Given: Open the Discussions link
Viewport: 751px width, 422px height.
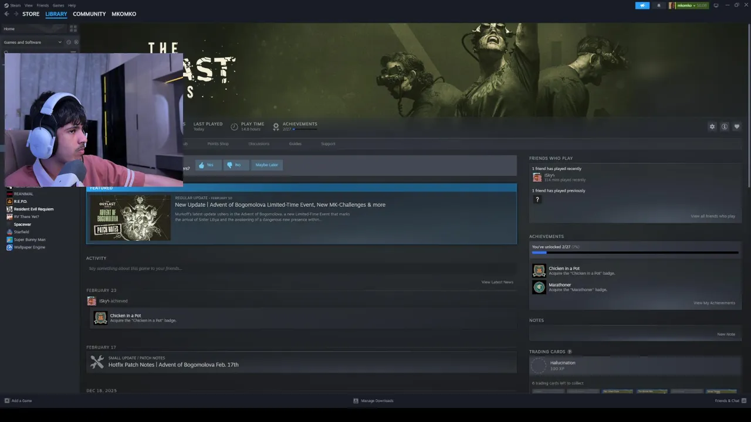Looking at the screenshot, I should [x=259, y=144].
